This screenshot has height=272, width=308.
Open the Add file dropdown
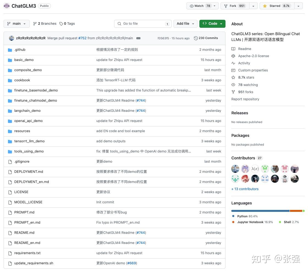click(185, 24)
